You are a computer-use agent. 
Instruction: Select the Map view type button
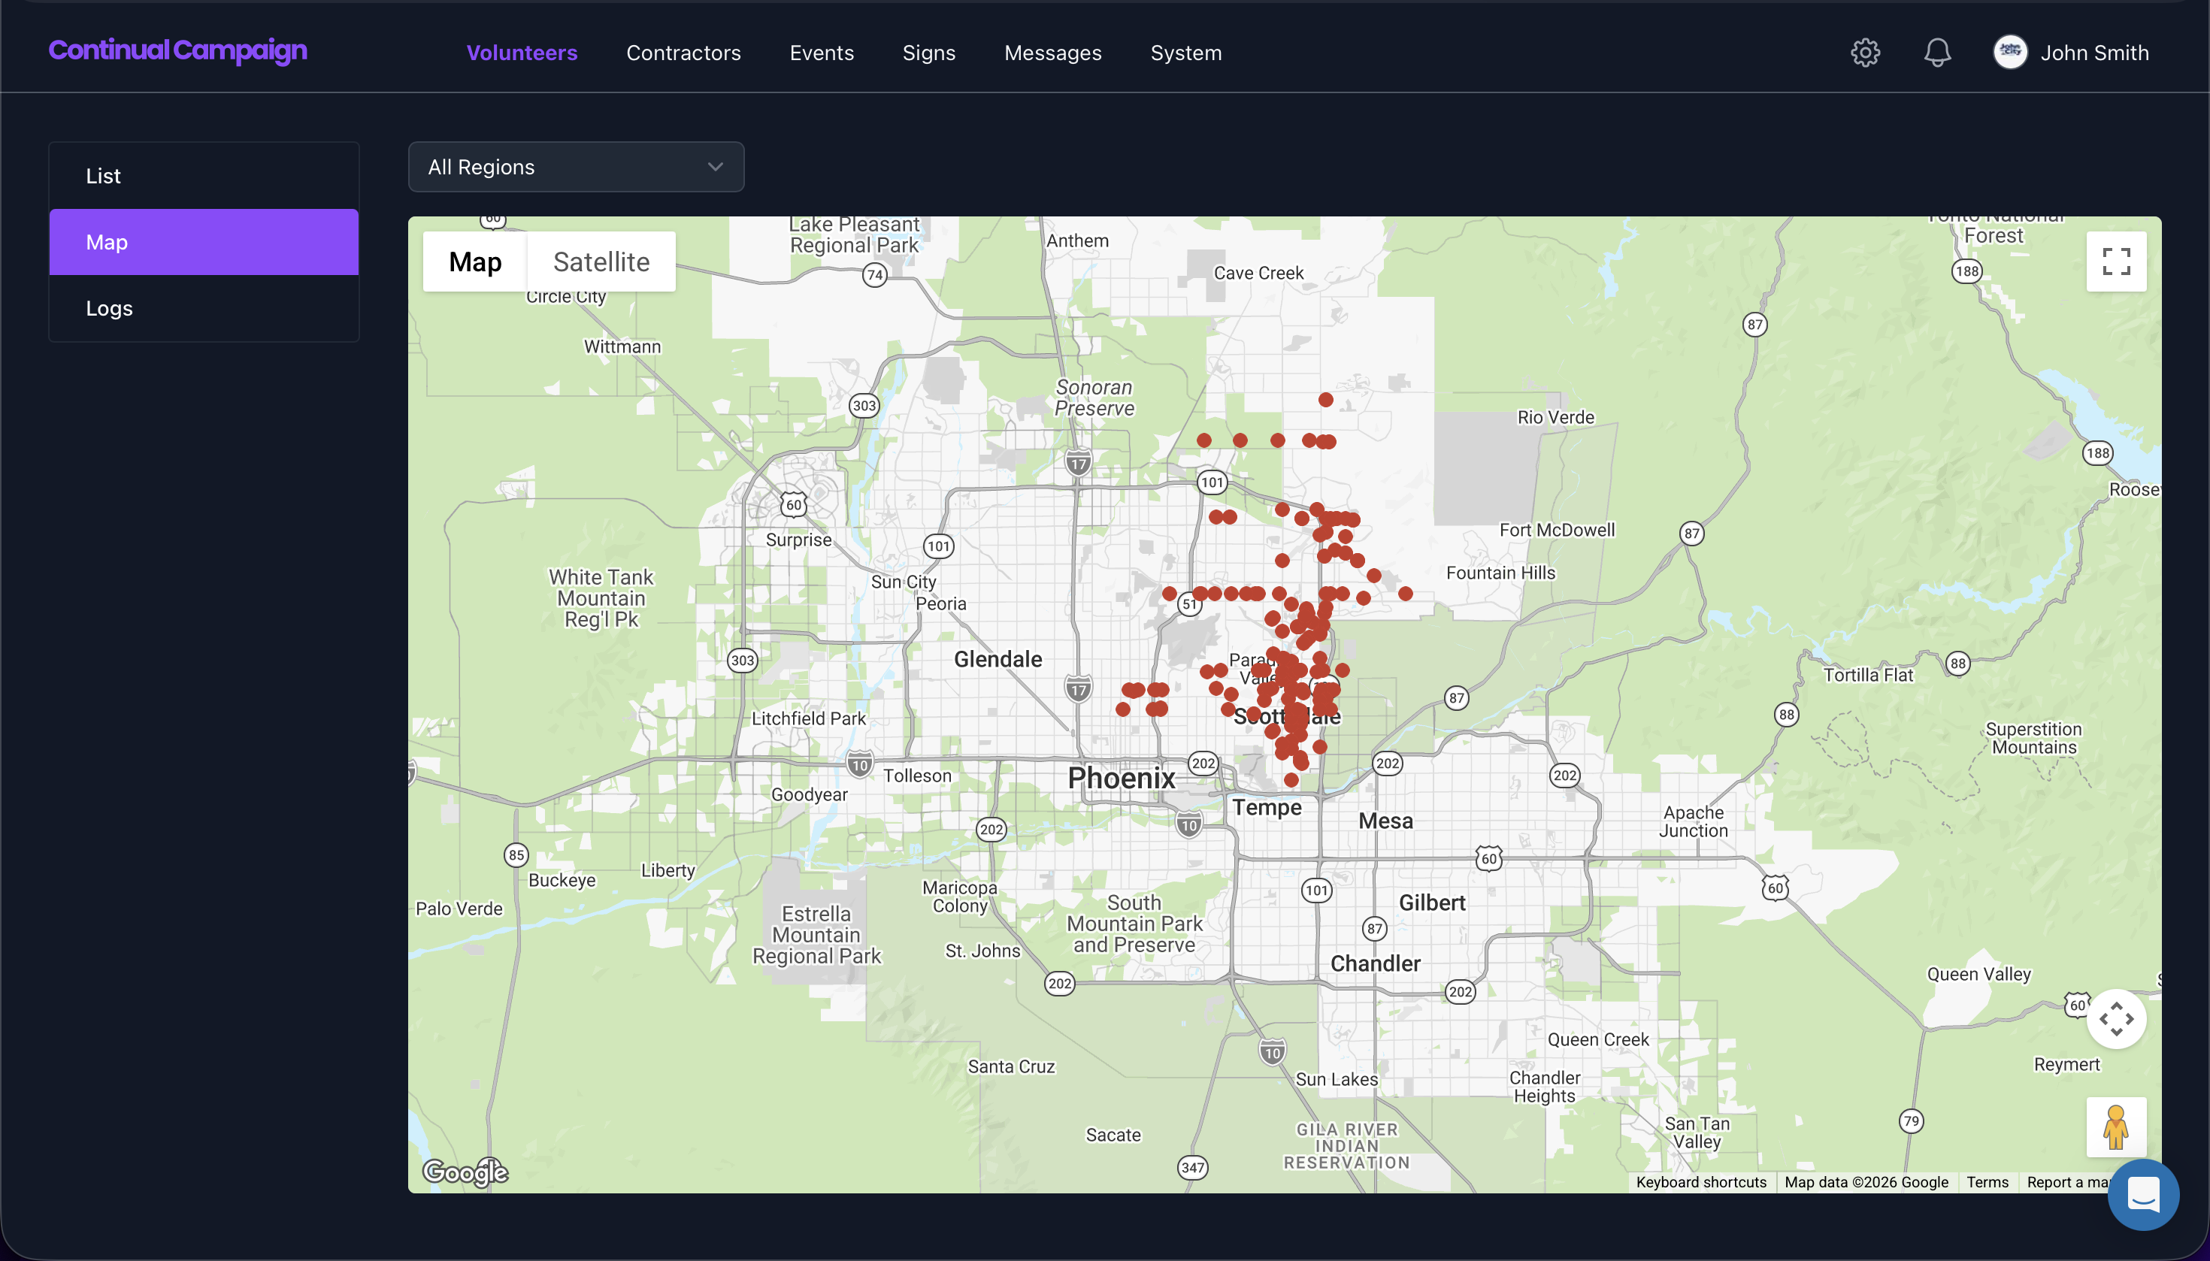click(x=475, y=262)
